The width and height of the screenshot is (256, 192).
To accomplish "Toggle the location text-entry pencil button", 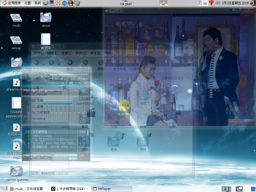I will [x=37, y=78].
